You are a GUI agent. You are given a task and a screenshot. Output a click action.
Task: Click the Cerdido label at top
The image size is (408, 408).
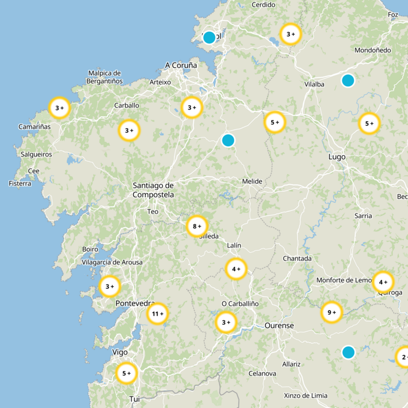pyautogui.click(x=263, y=5)
